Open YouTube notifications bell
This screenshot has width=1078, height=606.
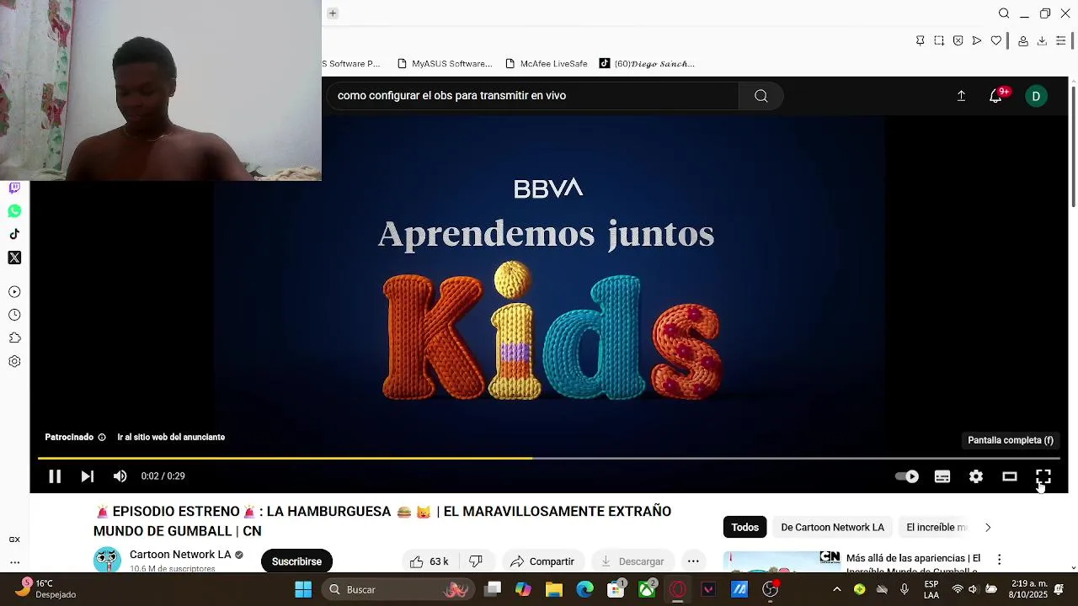995,96
